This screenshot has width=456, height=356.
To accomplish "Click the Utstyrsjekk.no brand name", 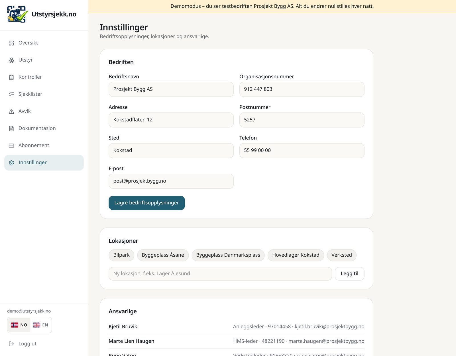I will pos(54,14).
